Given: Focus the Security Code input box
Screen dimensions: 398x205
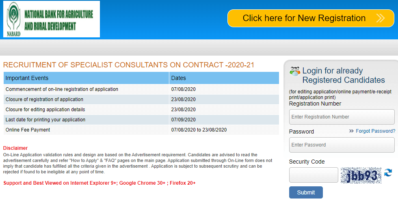Looking at the screenshot, I should pyautogui.click(x=314, y=175).
